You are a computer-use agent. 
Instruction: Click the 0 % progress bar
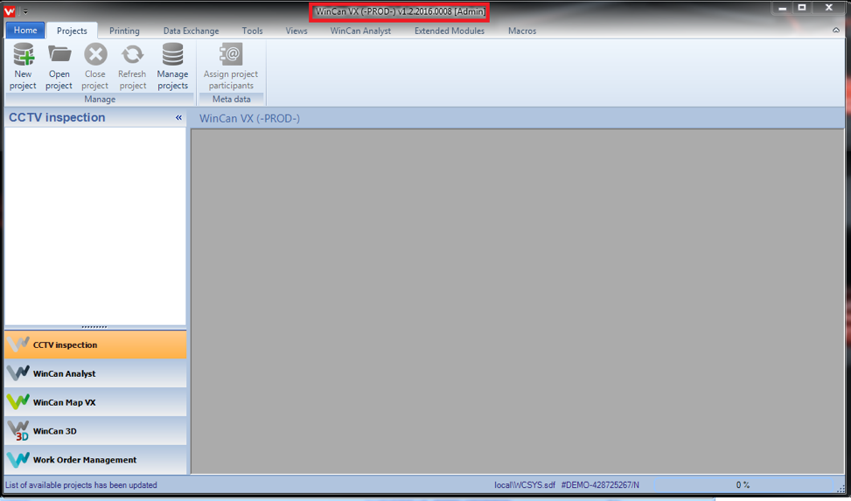743,484
